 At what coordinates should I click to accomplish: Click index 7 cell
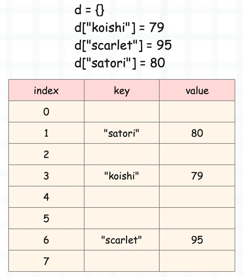pos(46,261)
